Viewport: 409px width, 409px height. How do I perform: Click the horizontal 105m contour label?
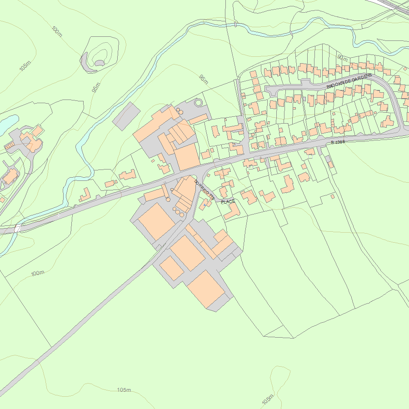coord(124,390)
